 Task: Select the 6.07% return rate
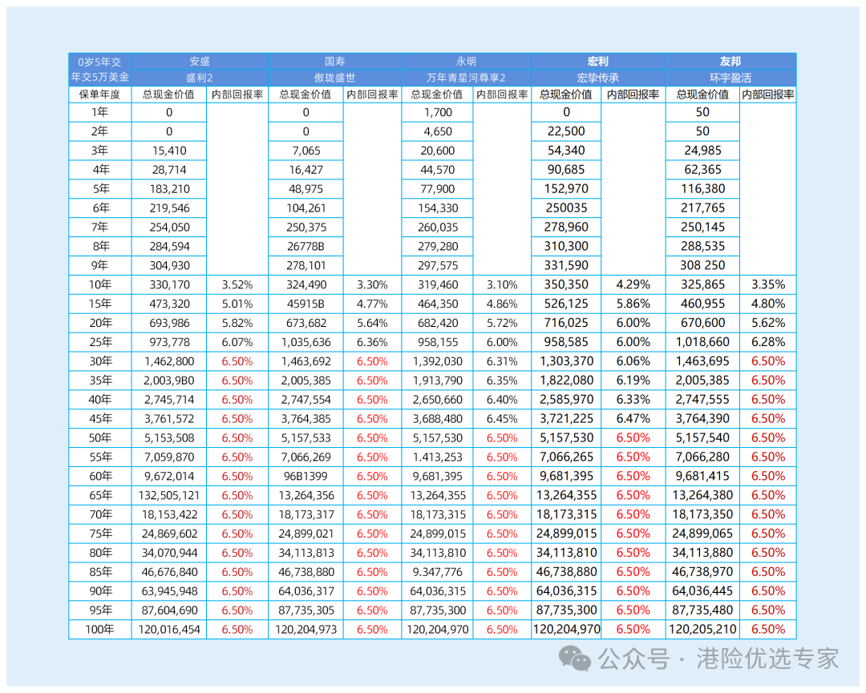(x=237, y=342)
